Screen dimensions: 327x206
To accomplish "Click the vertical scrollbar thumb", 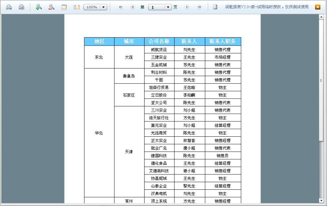I will (321, 80).
